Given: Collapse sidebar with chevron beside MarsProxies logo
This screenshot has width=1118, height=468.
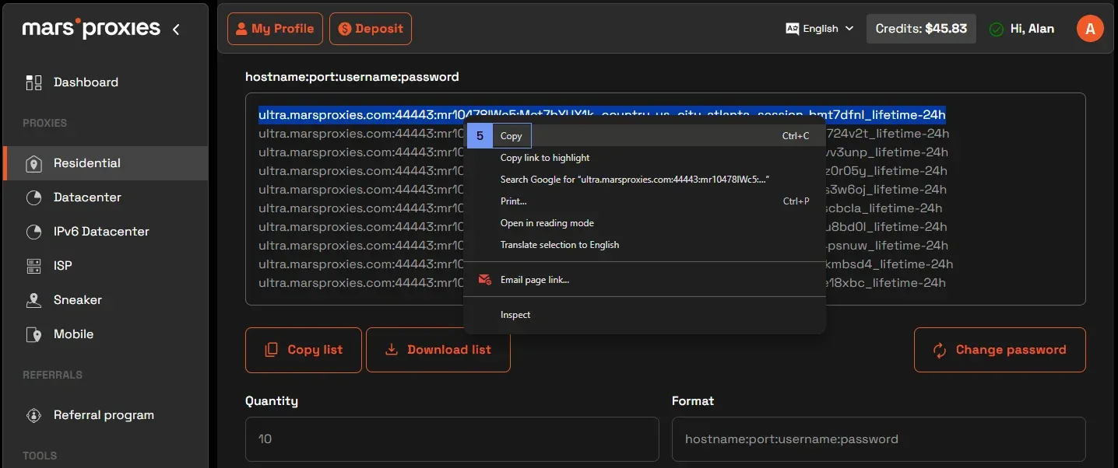Looking at the screenshot, I should (176, 30).
